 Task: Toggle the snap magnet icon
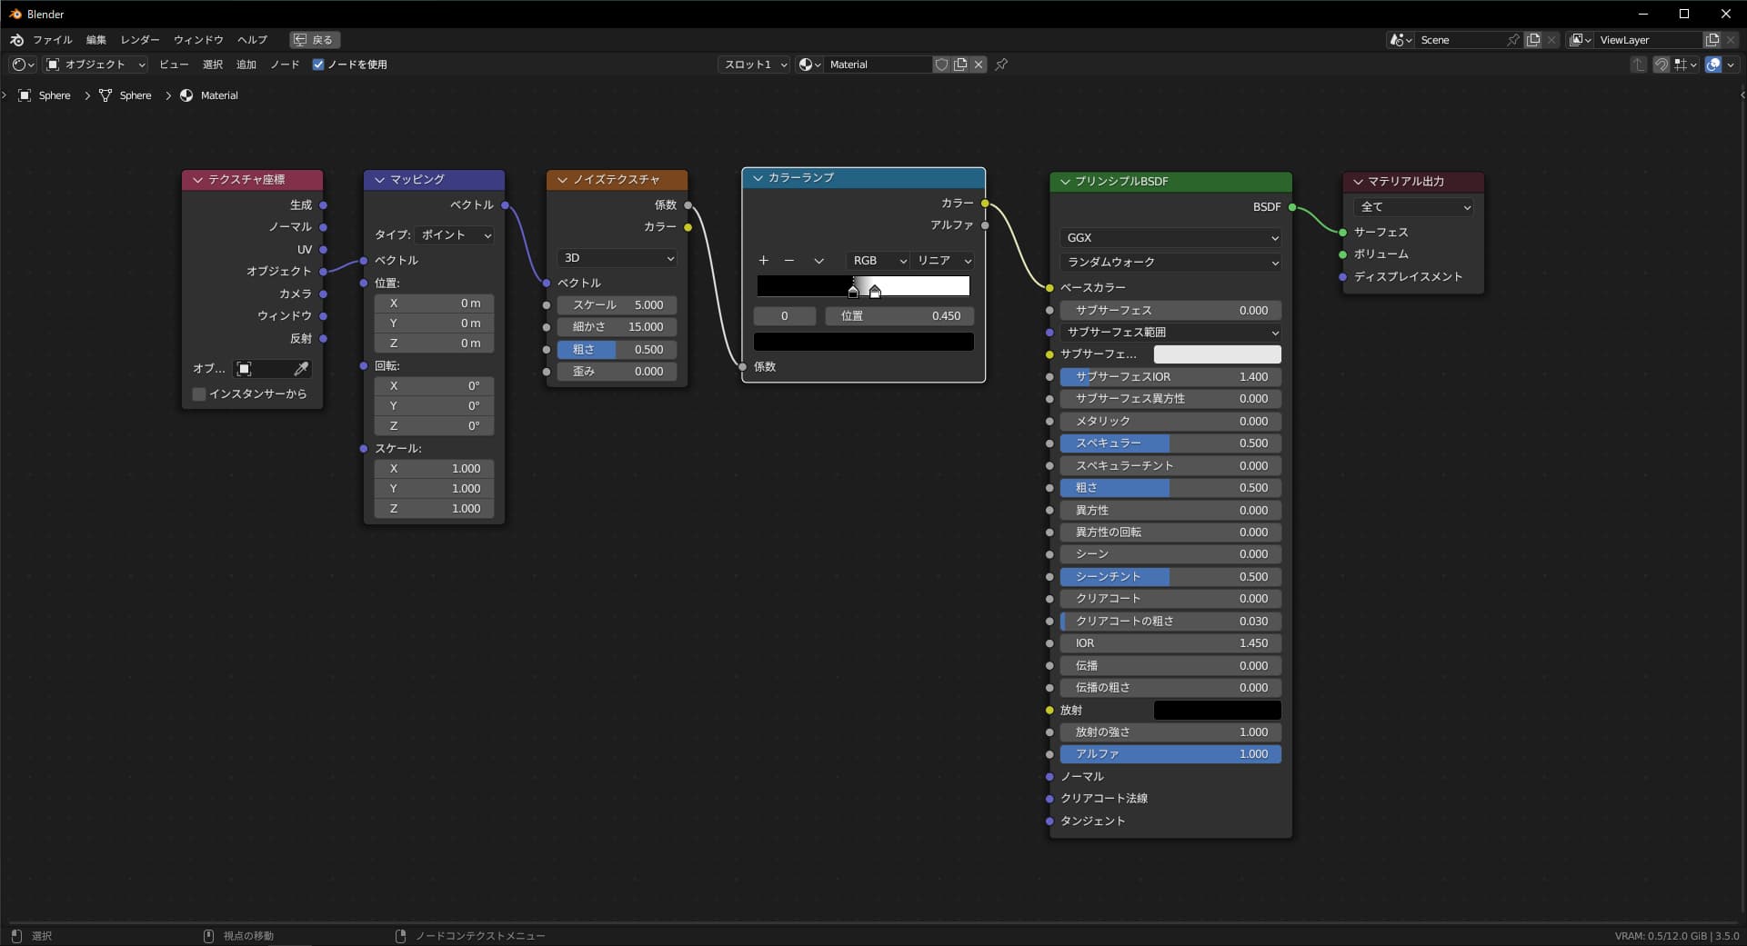point(1661,65)
